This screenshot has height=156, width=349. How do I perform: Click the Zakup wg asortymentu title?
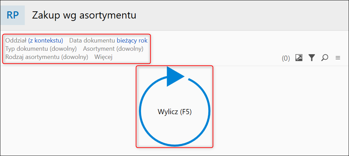click(x=84, y=15)
